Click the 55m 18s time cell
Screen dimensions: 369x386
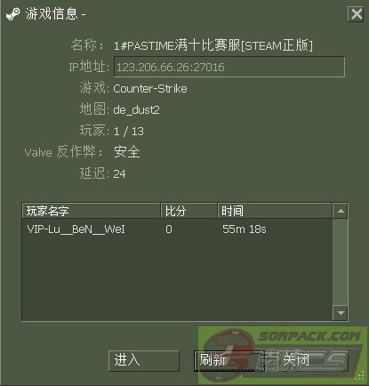coord(245,229)
